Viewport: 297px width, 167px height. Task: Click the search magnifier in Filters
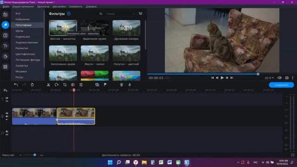[101, 13]
